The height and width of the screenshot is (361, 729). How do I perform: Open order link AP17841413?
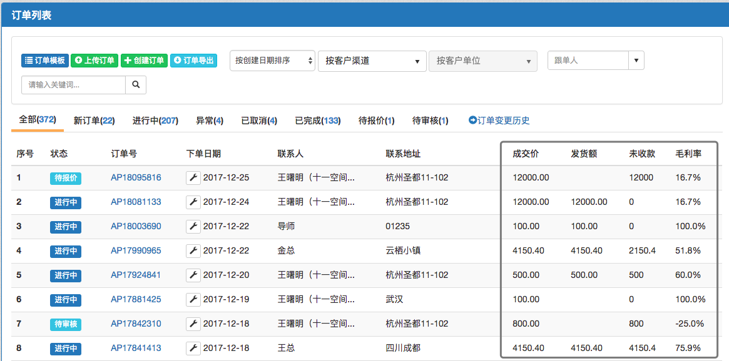[136, 348]
